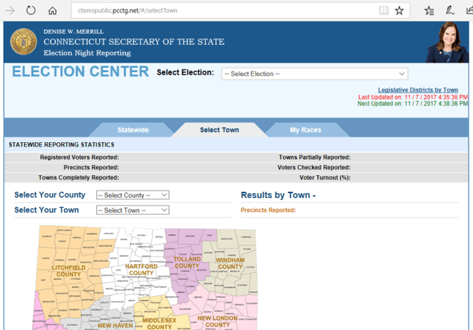
Task: Add page to favorites star icon
Action: 399,11
